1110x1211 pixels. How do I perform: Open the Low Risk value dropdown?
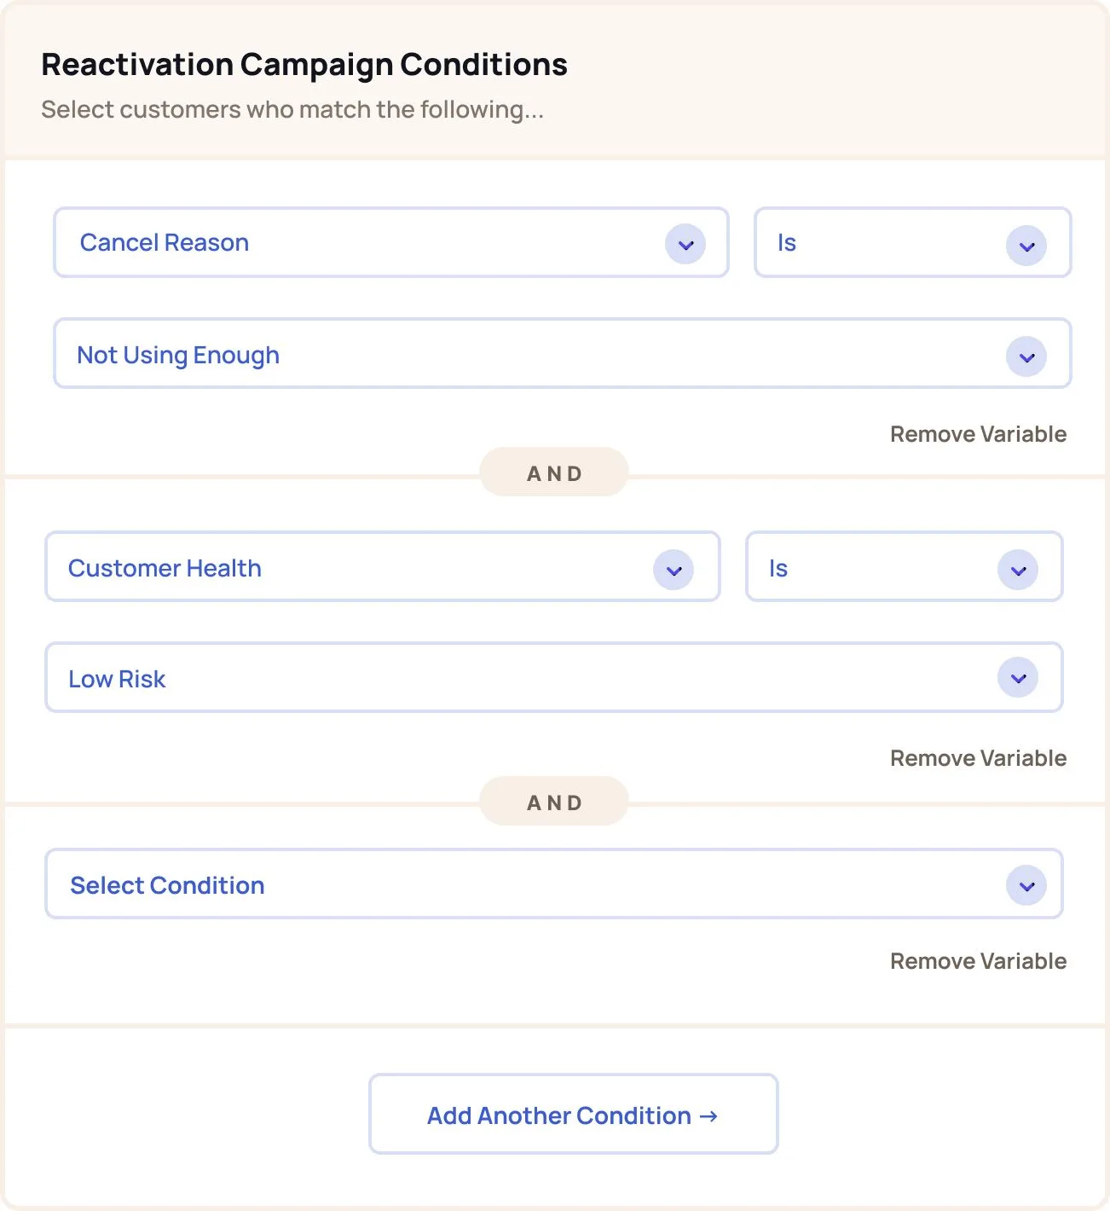(554, 677)
